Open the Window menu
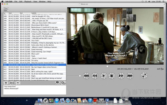 pos(42,2)
